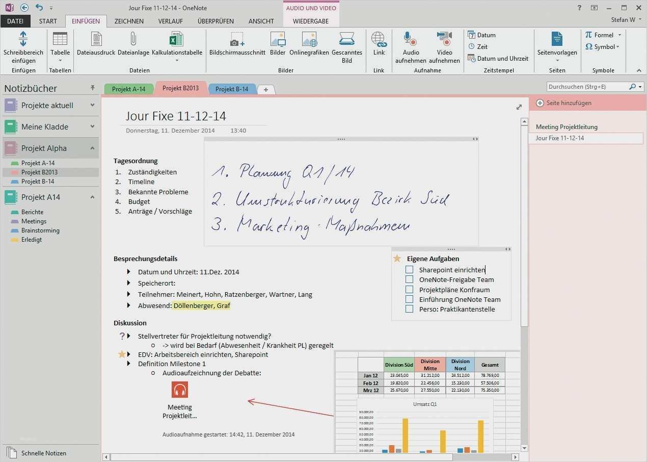Insert an Excel Kalkulationstabelle
Viewport: 647px width, 462px height.
(x=176, y=47)
